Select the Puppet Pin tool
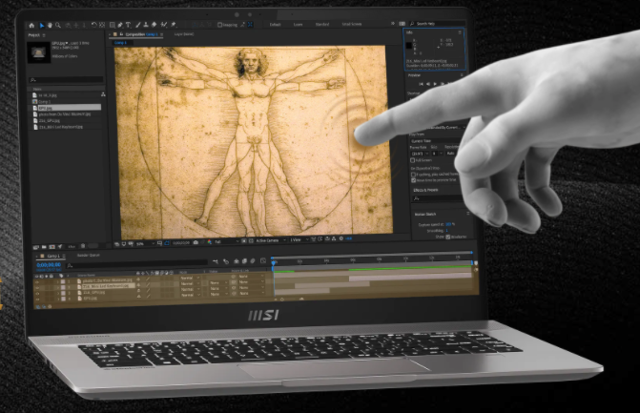The width and height of the screenshot is (640, 413). click(x=173, y=25)
